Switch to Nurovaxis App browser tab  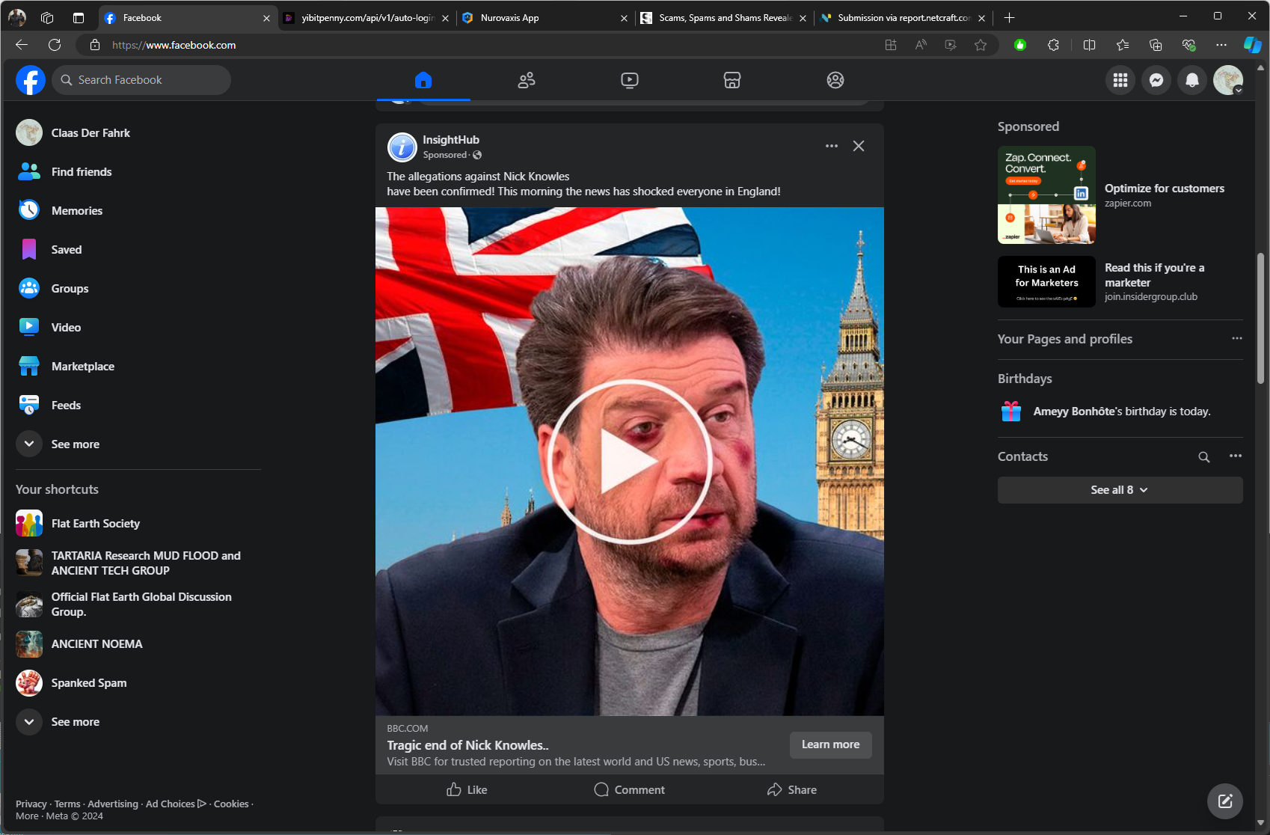click(544, 18)
